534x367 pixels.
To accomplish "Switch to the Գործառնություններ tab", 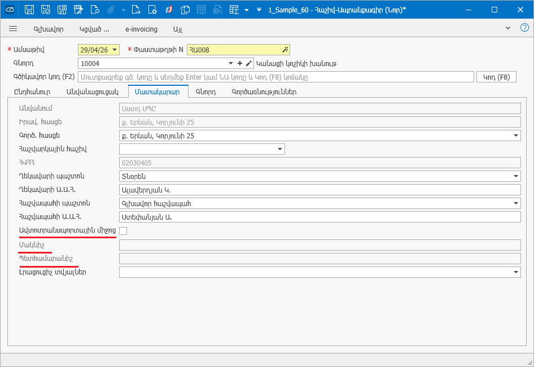I will (264, 92).
